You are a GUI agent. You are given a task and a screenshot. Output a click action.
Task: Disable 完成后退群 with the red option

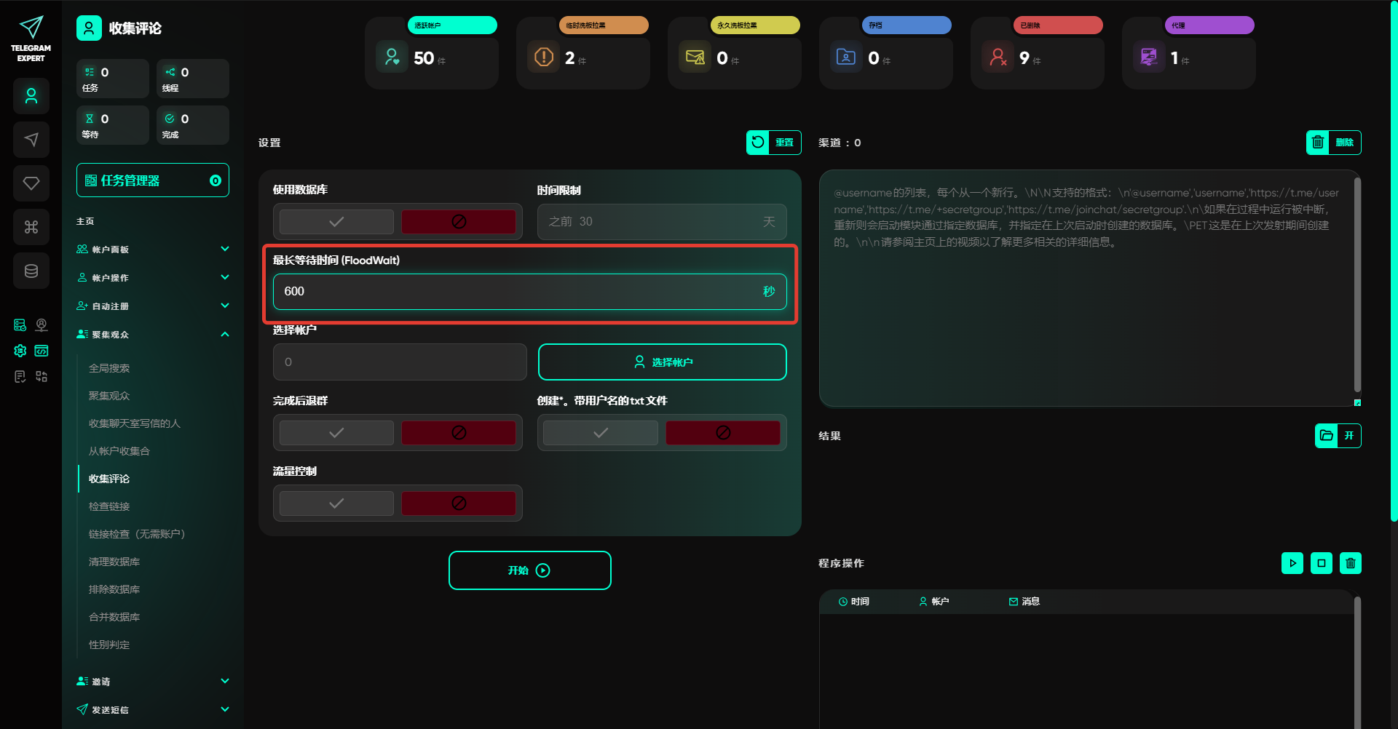coord(459,433)
